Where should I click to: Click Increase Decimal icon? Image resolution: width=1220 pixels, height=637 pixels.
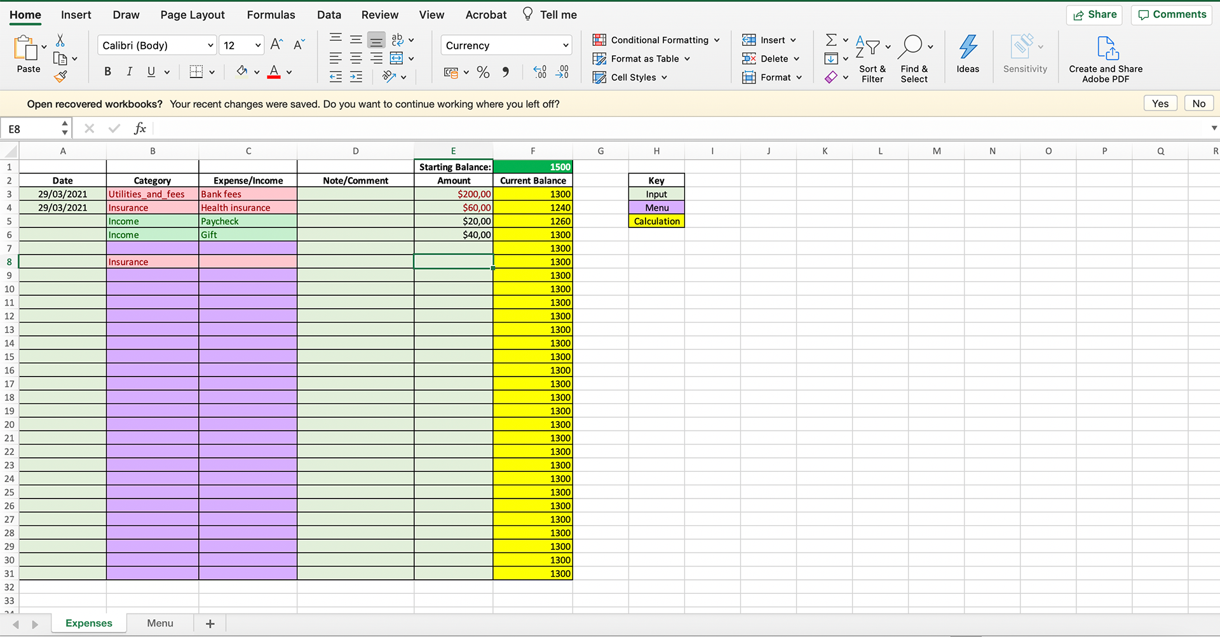point(540,72)
